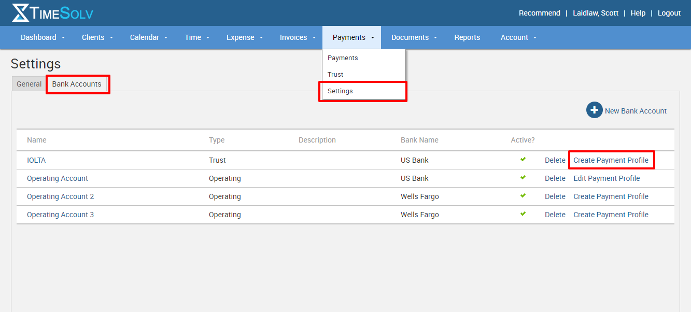Create Payment Profile for IOLTA account
Screen dimensions: 691x312
coord(611,160)
